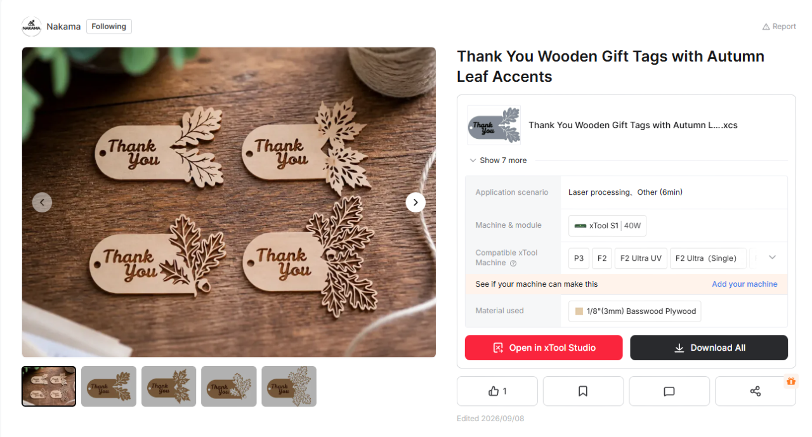812x437 pixels.
Task: Share the design via share icon
Action: 755,391
